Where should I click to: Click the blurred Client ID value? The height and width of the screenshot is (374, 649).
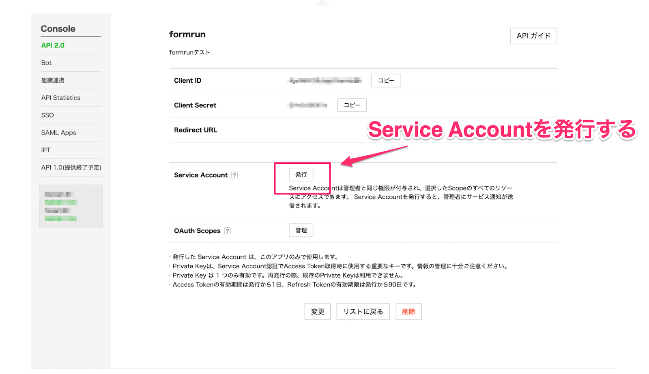click(x=325, y=80)
